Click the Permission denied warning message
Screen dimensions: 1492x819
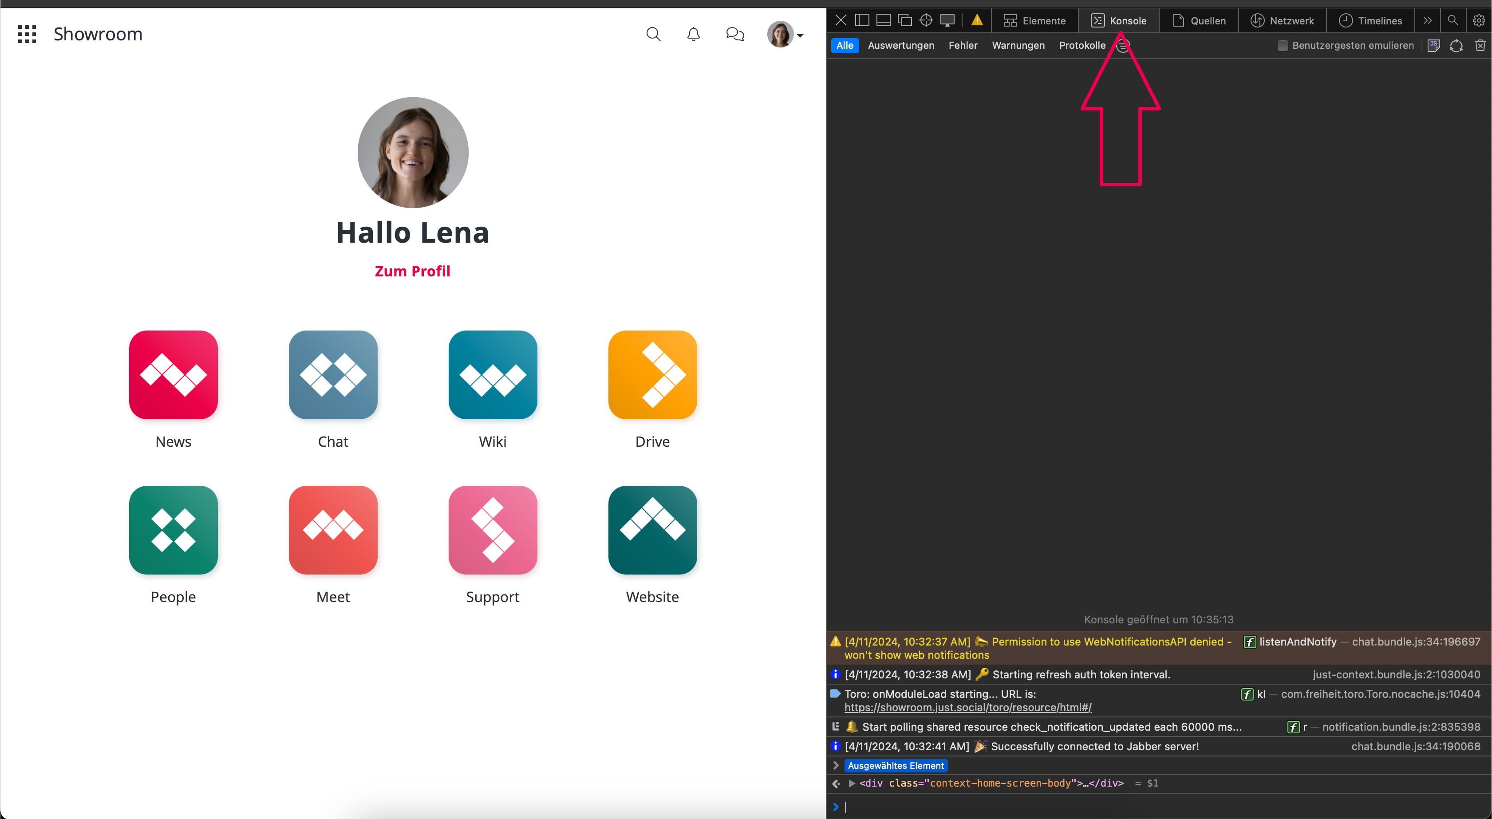click(x=1038, y=648)
